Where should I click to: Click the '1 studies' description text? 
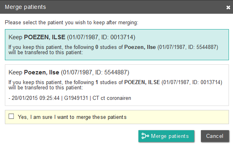tap(115, 85)
